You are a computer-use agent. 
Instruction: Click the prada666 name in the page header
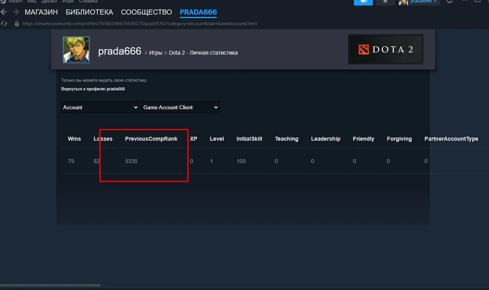click(x=120, y=51)
